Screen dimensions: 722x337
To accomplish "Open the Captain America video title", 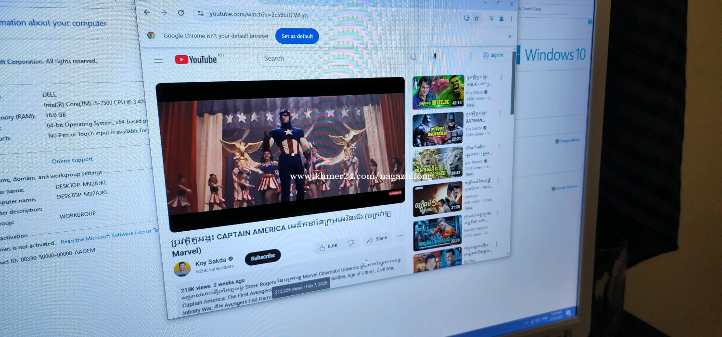I will [x=282, y=233].
